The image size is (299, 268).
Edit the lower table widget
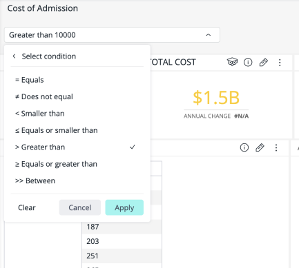(x=260, y=147)
